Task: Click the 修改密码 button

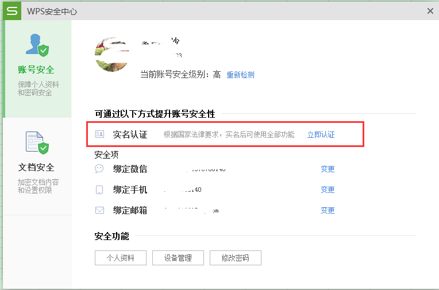Action: [x=236, y=258]
